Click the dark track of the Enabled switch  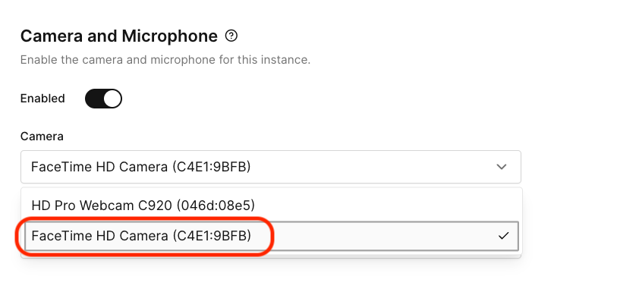tap(94, 99)
